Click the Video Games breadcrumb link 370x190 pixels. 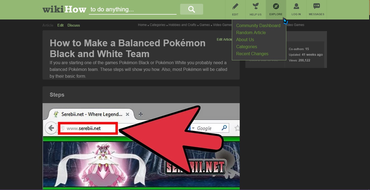coord(222,25)
